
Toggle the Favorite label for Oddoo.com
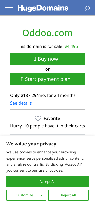[x=52, y=118]
